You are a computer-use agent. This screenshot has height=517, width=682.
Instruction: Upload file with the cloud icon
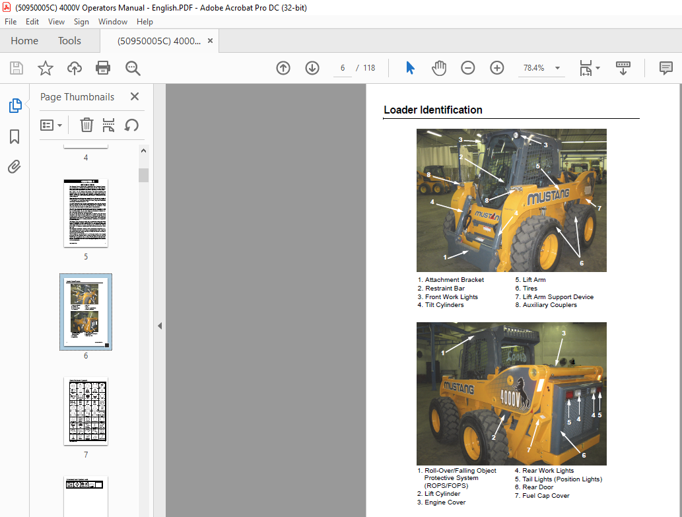point(75,68)
